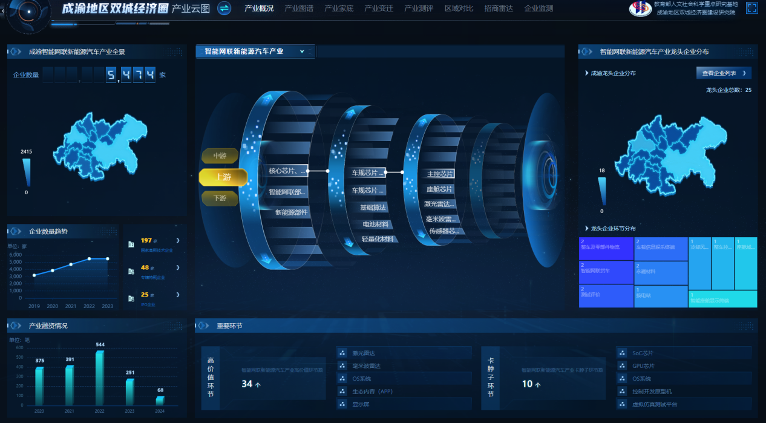Click the swap/switch icon beside 产业云图
The width and height of the screenshot is (766, 423).
(x=224, y=8)
